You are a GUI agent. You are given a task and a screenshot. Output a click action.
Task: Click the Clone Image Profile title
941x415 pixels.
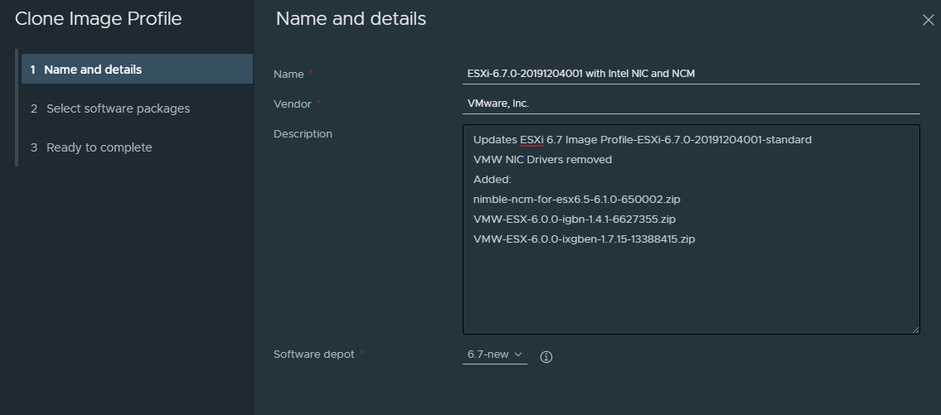pyautogui.click(x=98, y=18)
